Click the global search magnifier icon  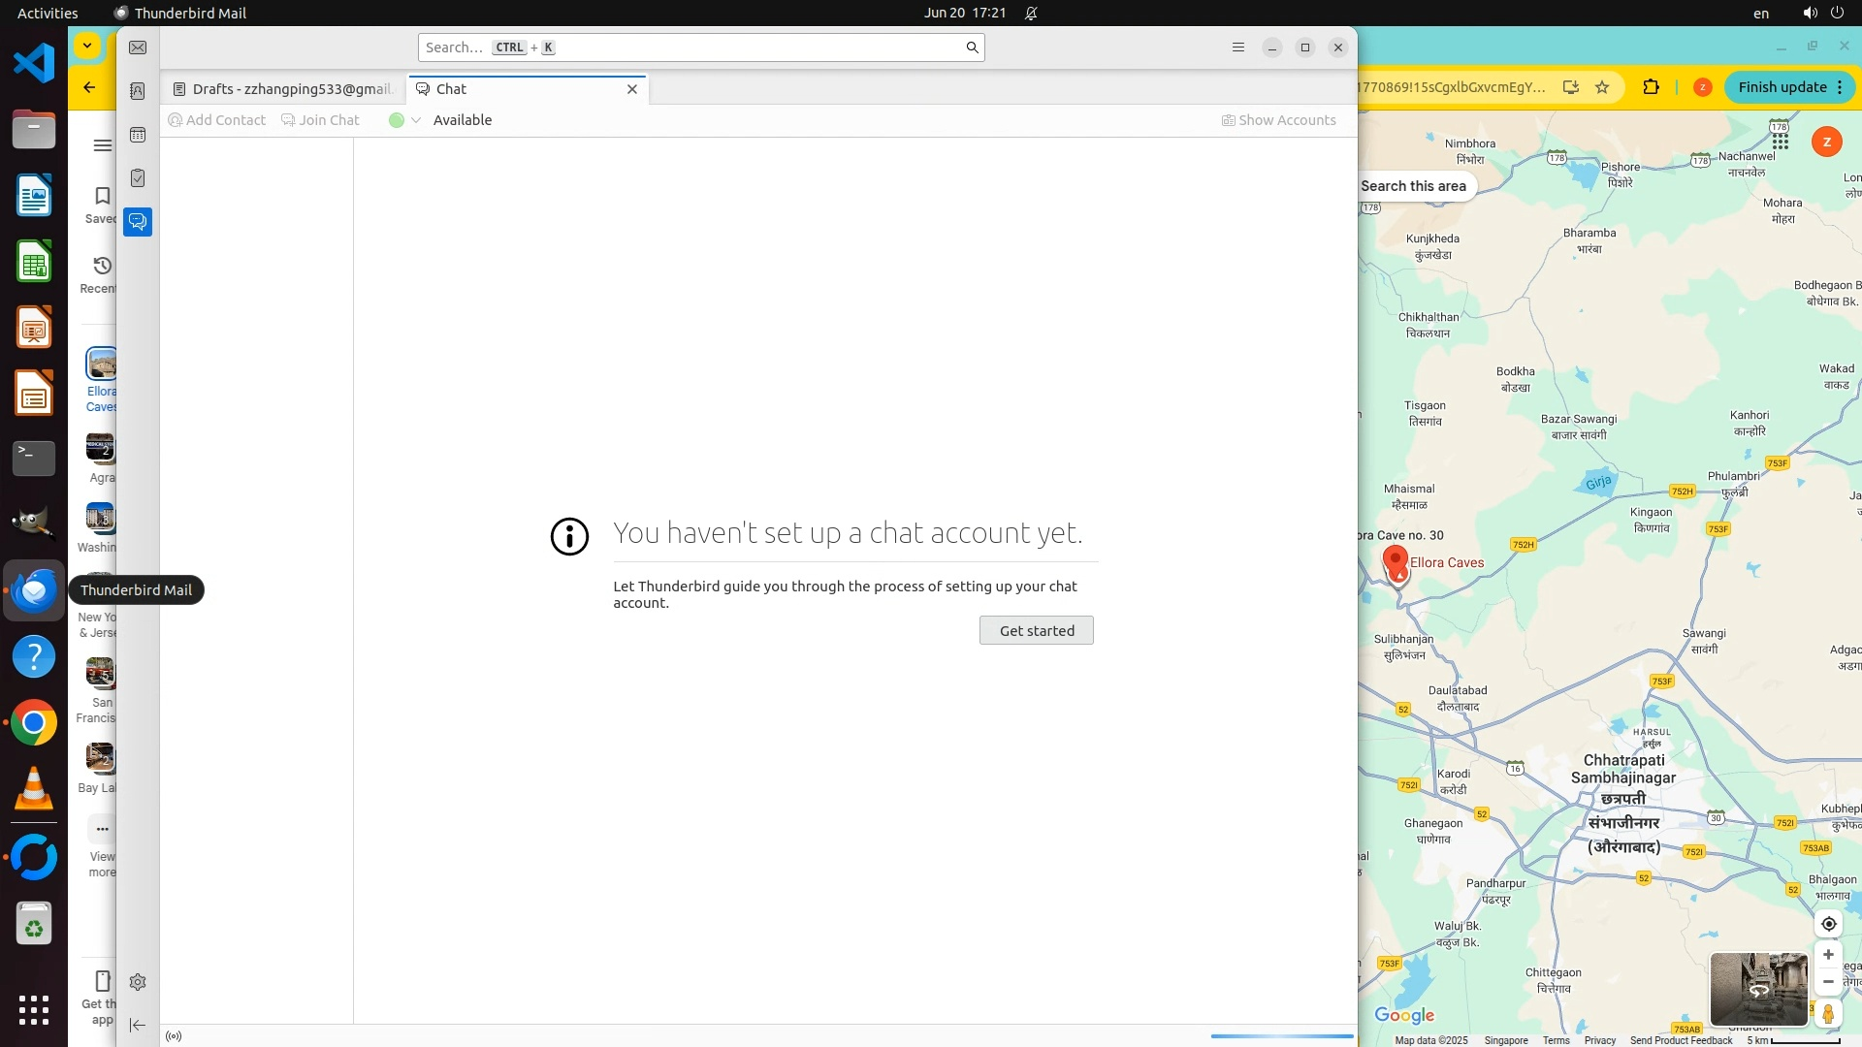[x=972, y=48]
